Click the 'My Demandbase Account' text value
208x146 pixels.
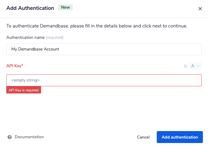tap(35, 49)
